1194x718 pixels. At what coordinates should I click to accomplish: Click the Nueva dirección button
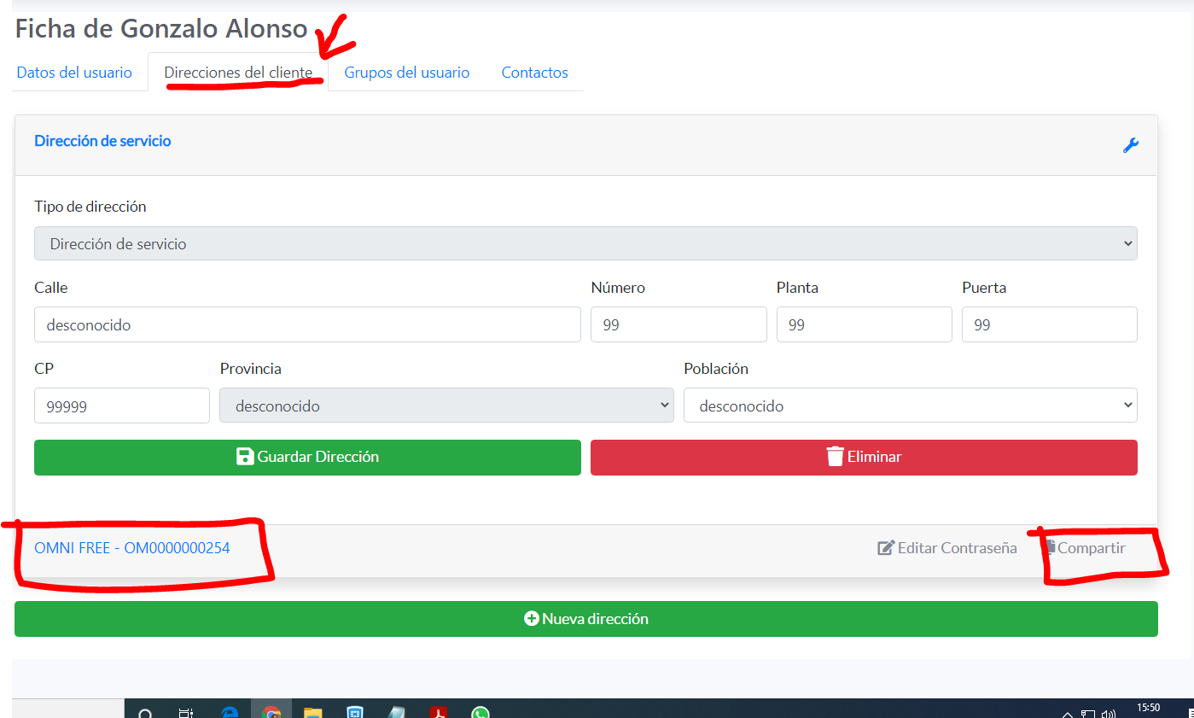point(585,619)
